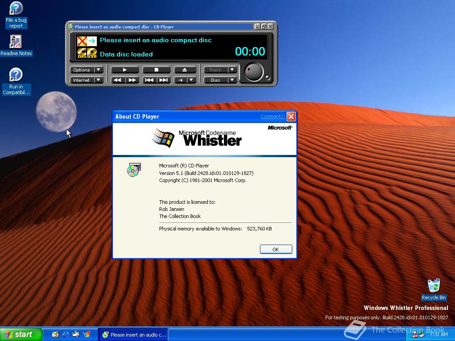Skip to the previous track
455x341 pixels.
[149, 80]
